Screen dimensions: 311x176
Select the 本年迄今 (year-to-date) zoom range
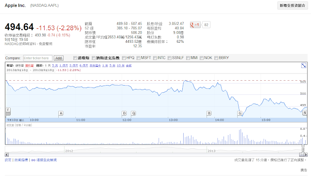[95, 66]
